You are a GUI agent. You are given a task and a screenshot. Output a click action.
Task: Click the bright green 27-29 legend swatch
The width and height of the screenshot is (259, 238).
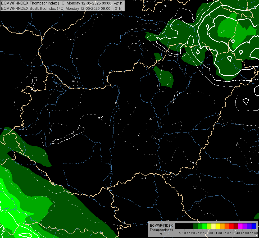[205, 226]
